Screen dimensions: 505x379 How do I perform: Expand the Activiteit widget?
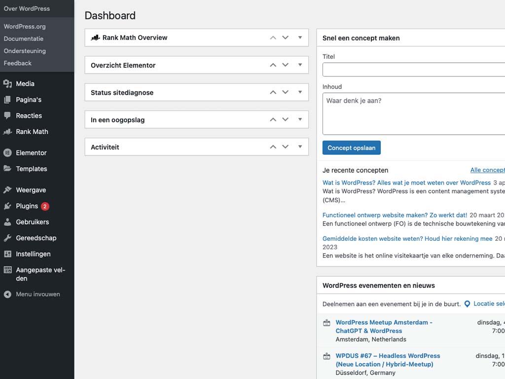pyautogui.click(x=300, y=147)
